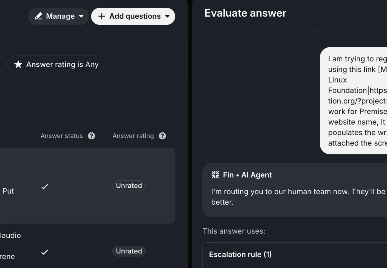
Task: Click the Answer rating help icon
Action: (x=162, y=136)
